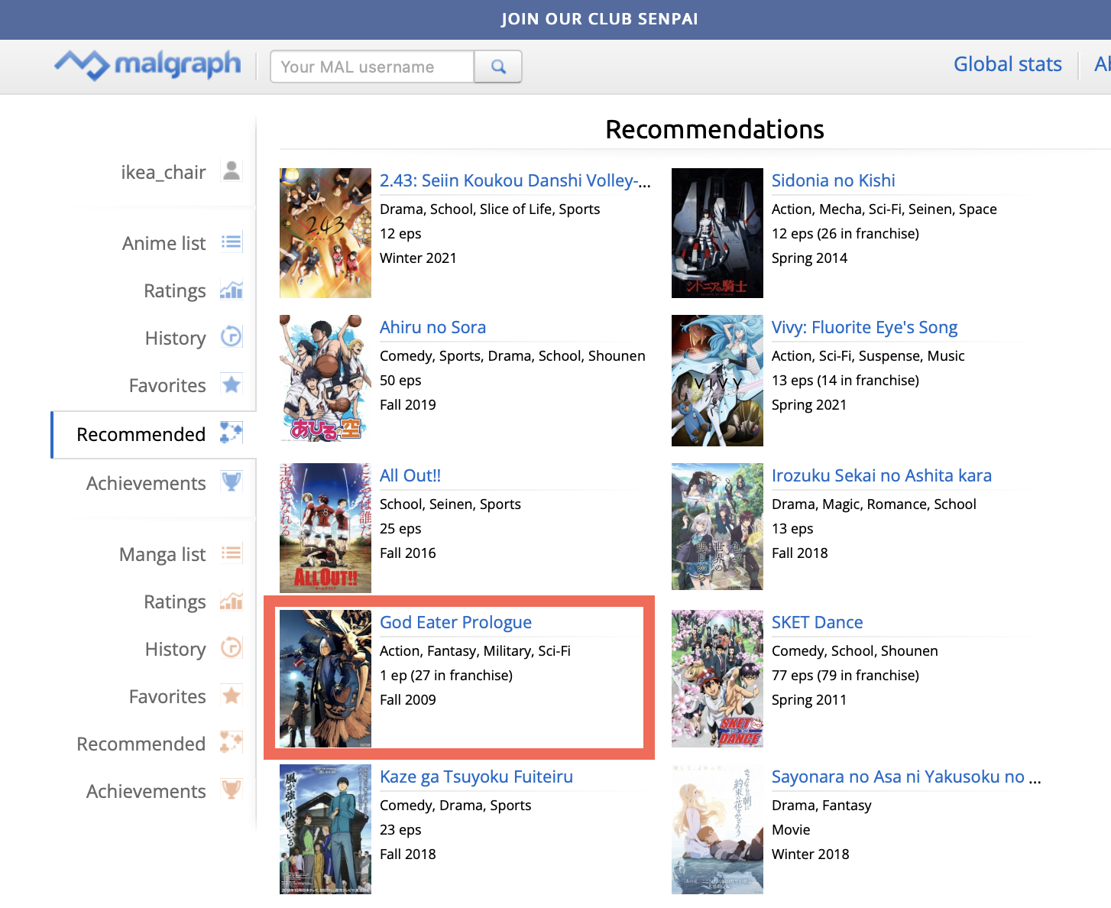Image resolution: width=1111 pixels, height=908 pixels.
Task: Click the malgraph logo
Action: tap(148, 65)
